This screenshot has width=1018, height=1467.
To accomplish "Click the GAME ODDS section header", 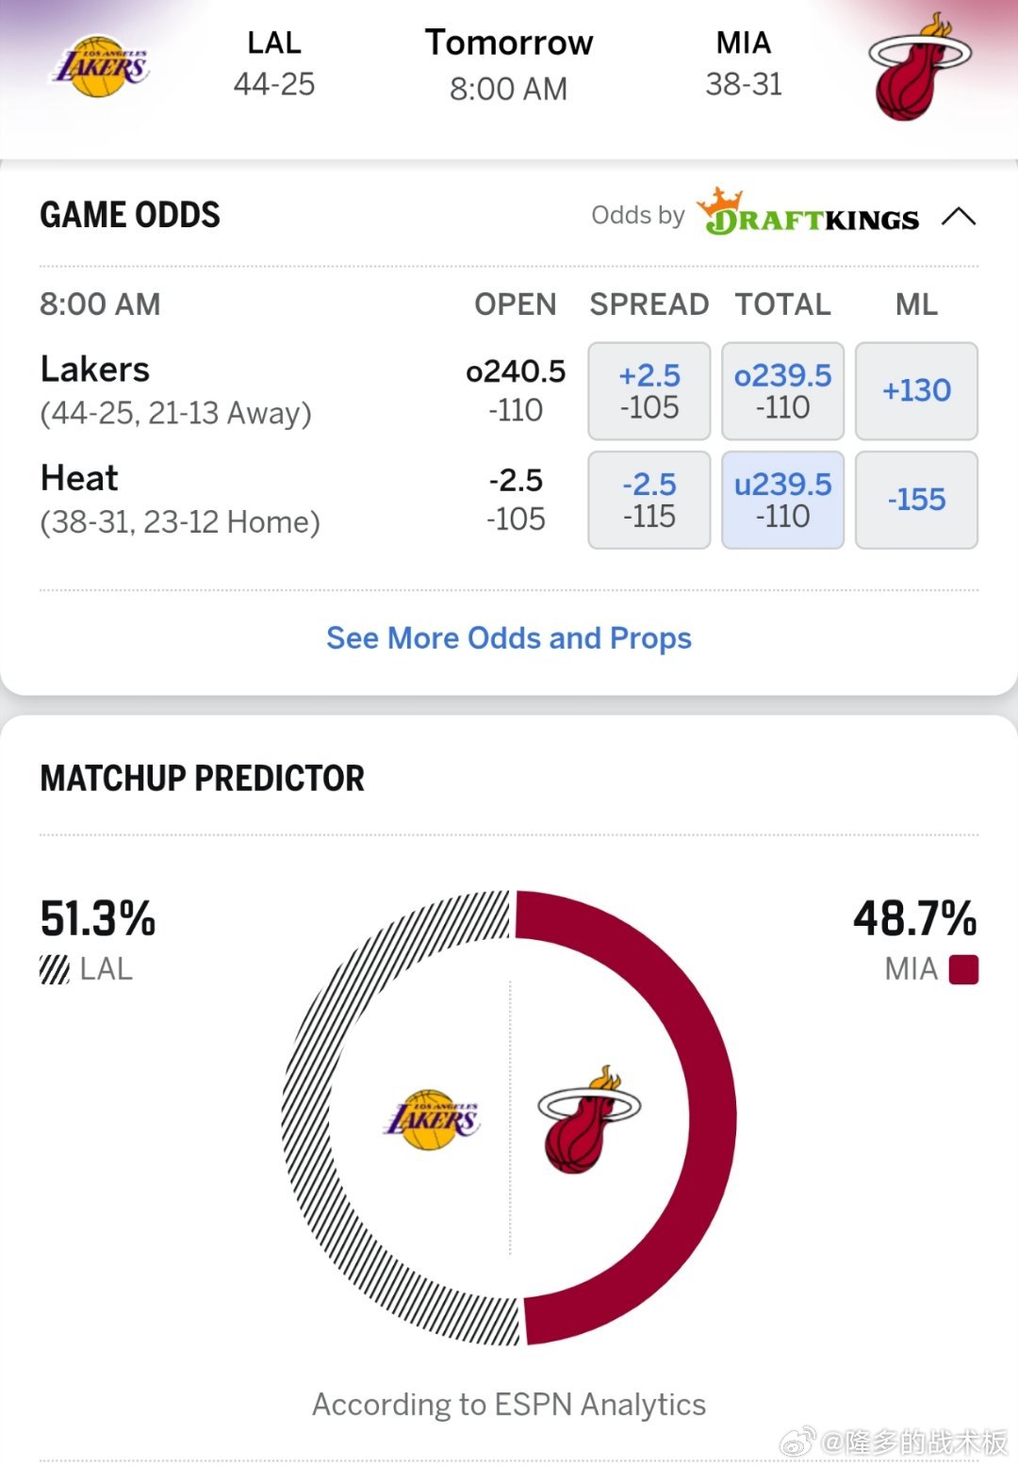I will pyautogui.click(x=128, y=215).
